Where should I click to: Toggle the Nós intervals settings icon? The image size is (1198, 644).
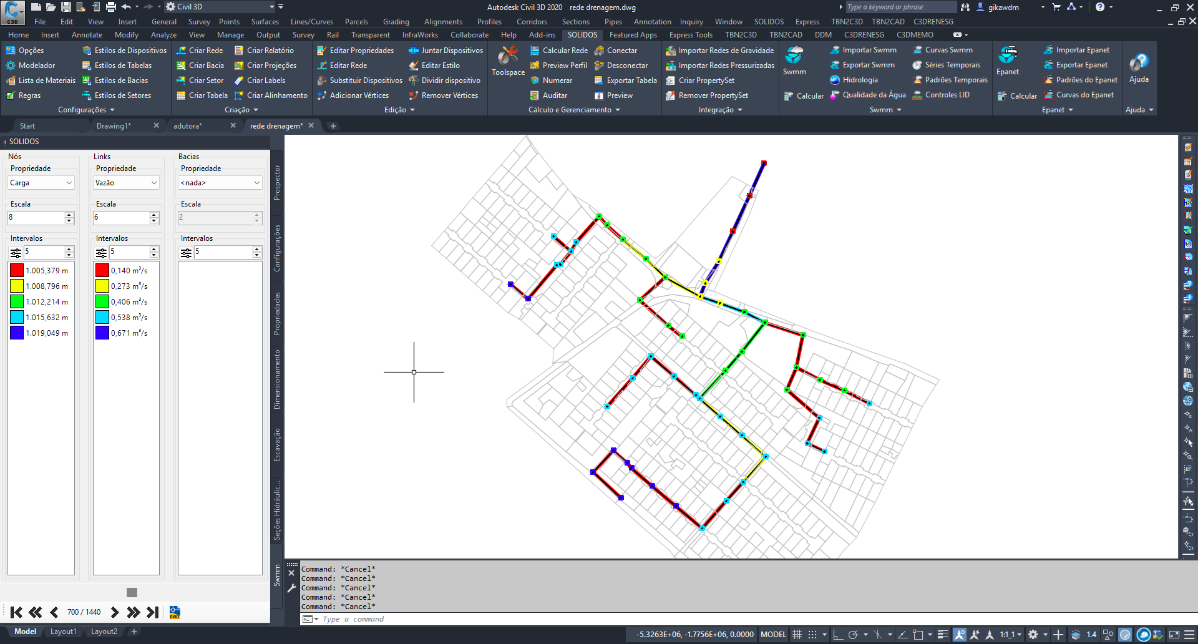pos(16,253)
